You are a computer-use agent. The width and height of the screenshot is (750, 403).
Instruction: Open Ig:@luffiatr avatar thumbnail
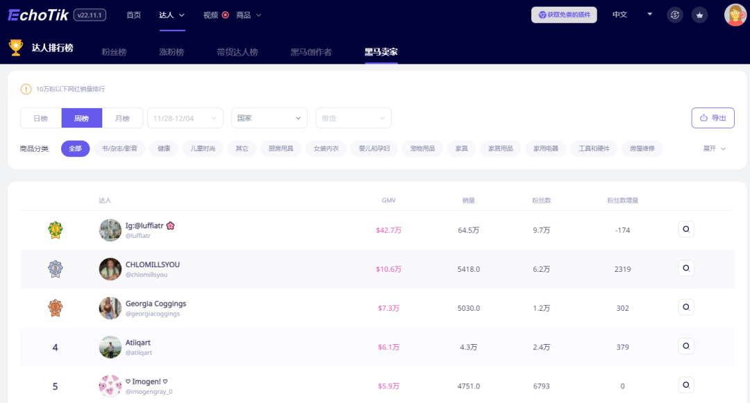coord(110,230)
